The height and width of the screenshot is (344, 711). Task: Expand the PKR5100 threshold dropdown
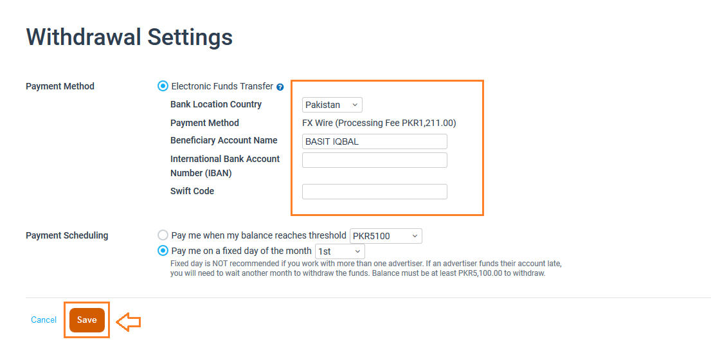point(386,236)
